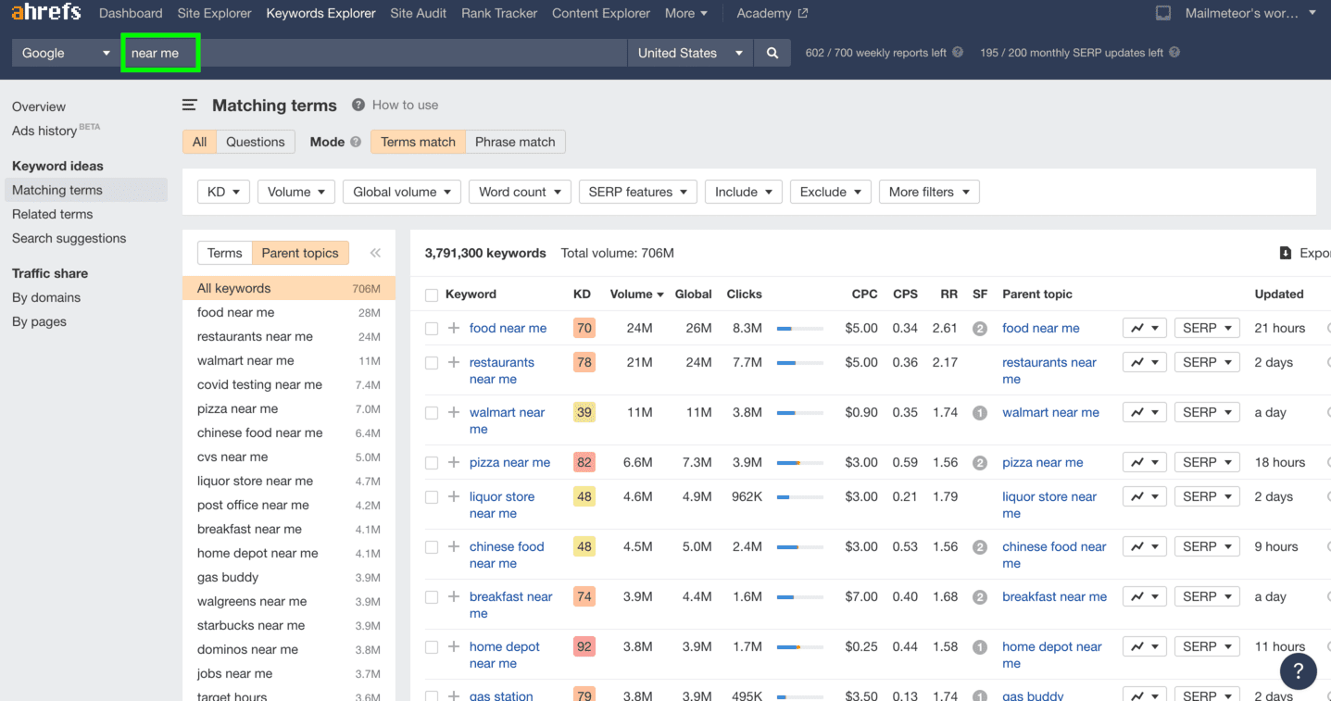Toggle the select-all keywords checkbox
Viewport: 1331px width, 701px height.
pos(431,294)
